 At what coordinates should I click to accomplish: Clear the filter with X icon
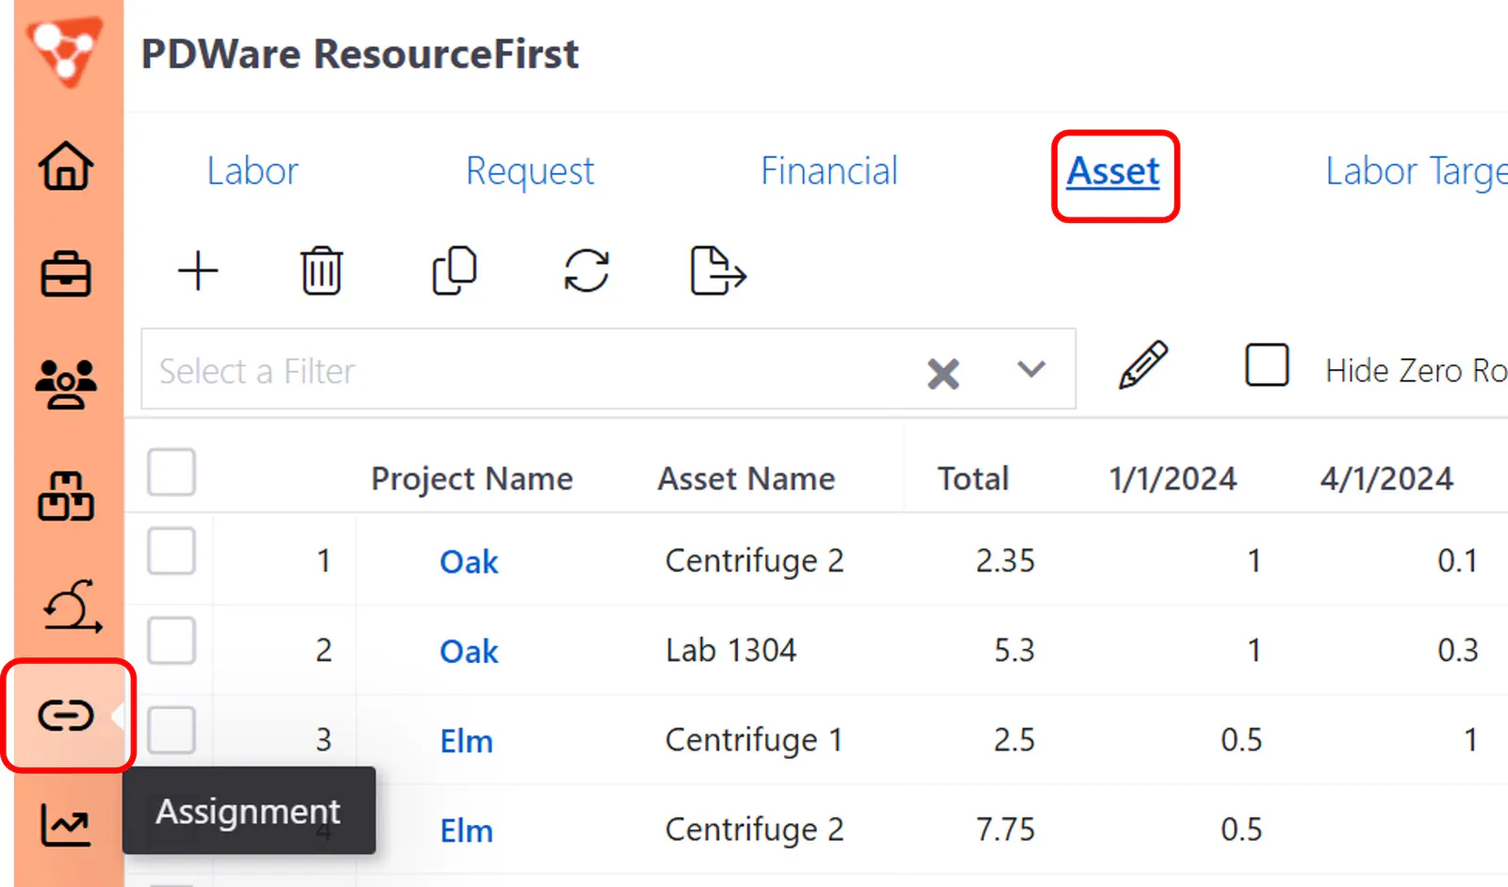(x=942, y=373)
